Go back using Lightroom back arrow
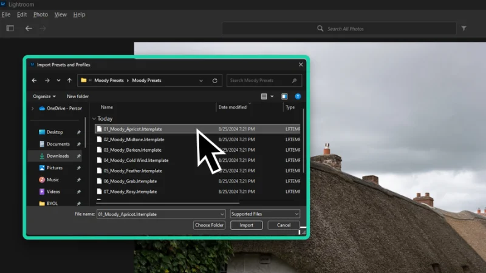The width and height of the screenshot is (486, 273). click(29, 29)
